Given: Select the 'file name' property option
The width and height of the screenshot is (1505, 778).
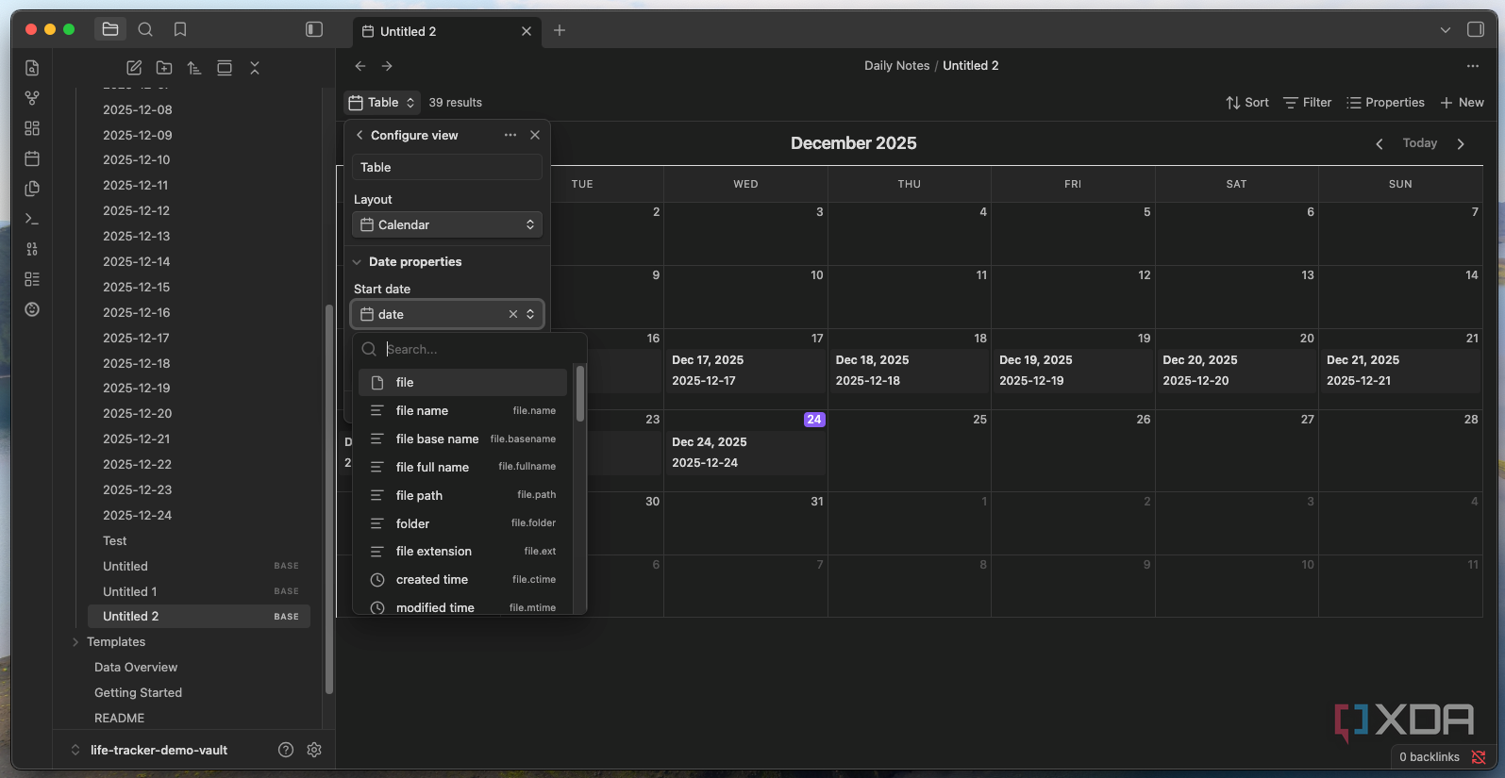Looking at the screenshot, I should (463, 410).
